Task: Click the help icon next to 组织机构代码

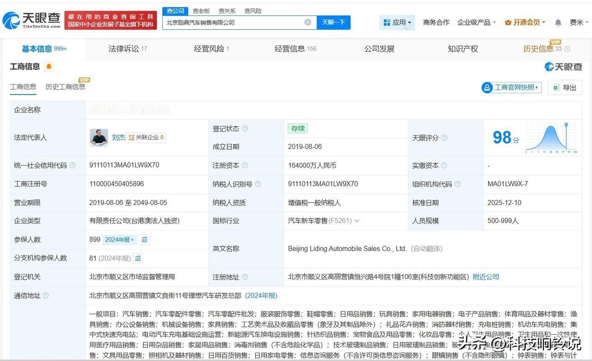Action: click(x=457, y=184)
